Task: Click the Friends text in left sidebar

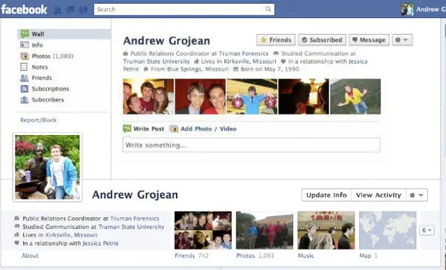Action: point(42,78)
